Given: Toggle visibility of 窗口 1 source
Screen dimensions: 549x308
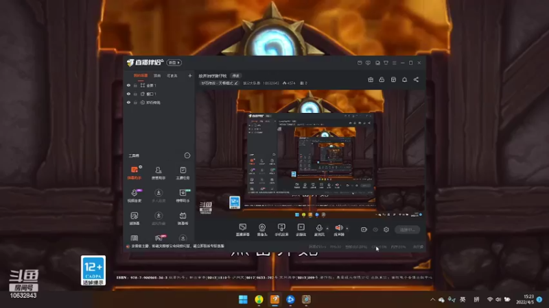Looking at the screenshot, I should pos(128,94).
